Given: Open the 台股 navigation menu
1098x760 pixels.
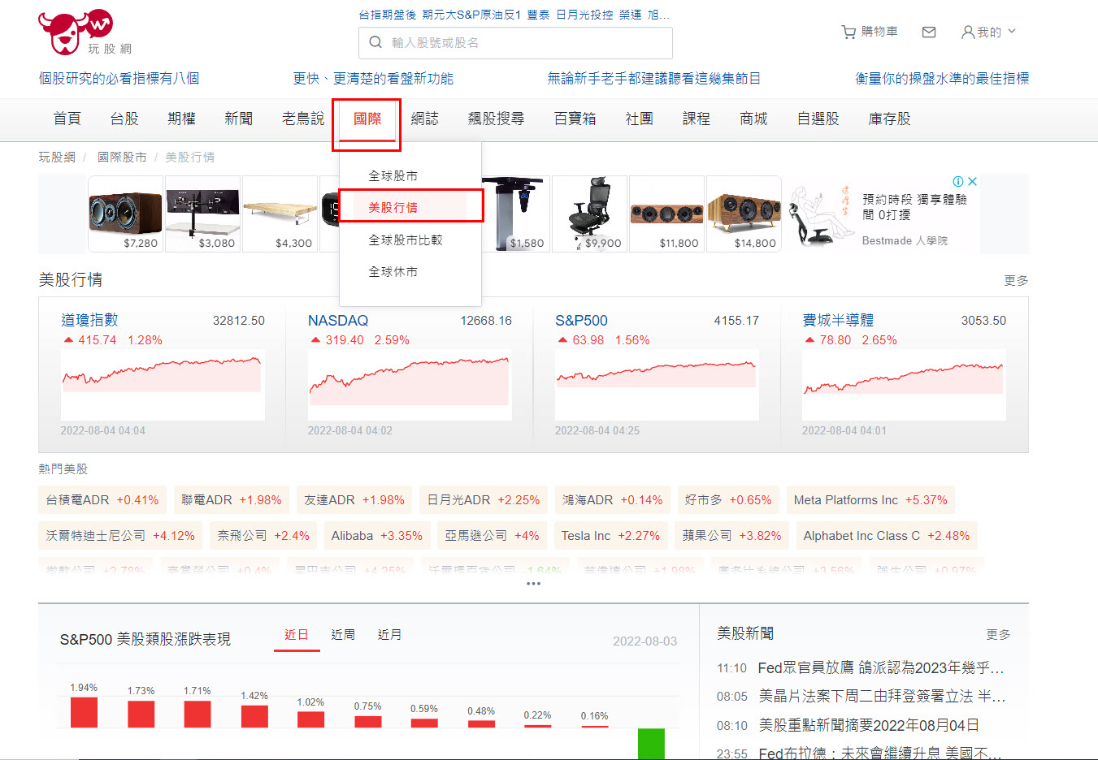Looking at the screenshot, I should tap(124, 118).
